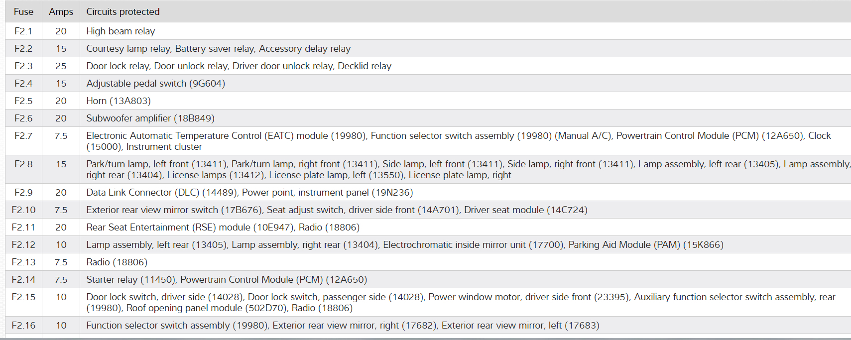Image resolution: width=851 pixels, height=340 pixels.
Task: Click the Circuits protected column header
Action: [123, 11]
